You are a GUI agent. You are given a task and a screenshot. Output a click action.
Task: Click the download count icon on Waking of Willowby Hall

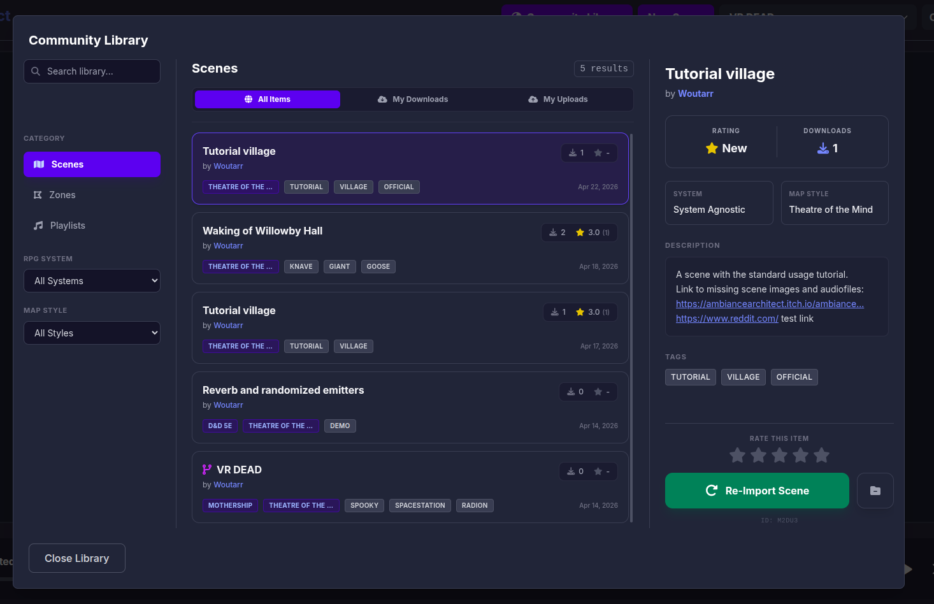coord(553,233)
